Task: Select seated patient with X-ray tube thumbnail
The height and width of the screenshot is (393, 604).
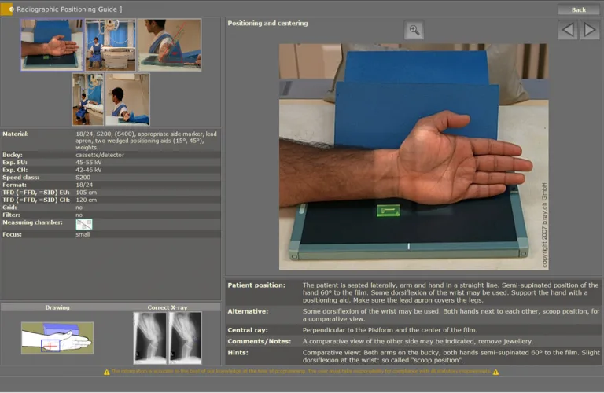Action: (x=111, y=45)
